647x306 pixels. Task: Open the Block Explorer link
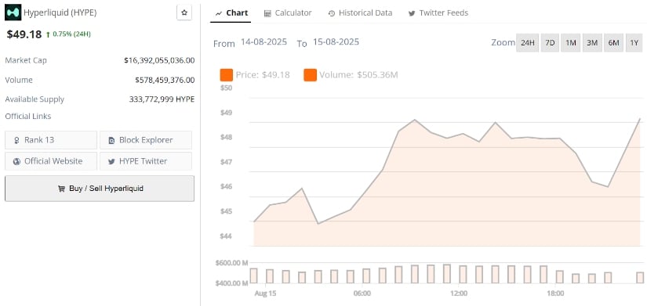pos(146,140)
